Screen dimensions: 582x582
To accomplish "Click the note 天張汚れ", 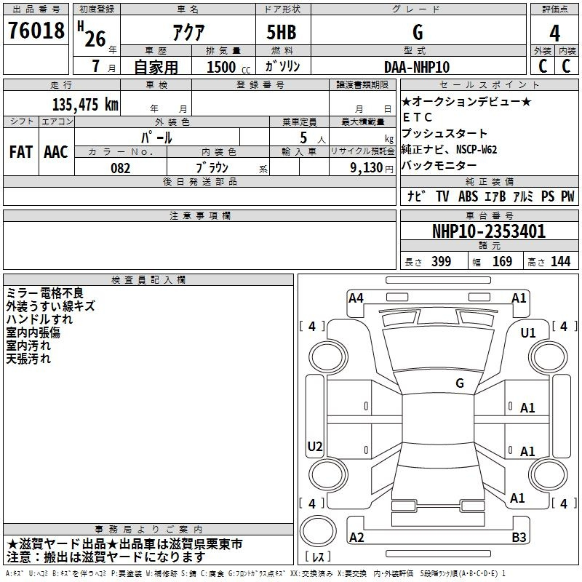I will pos(28,358).
